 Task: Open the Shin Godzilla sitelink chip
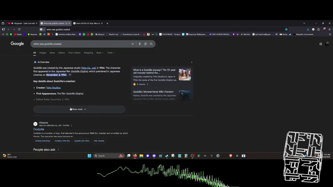tap(99, 141)
